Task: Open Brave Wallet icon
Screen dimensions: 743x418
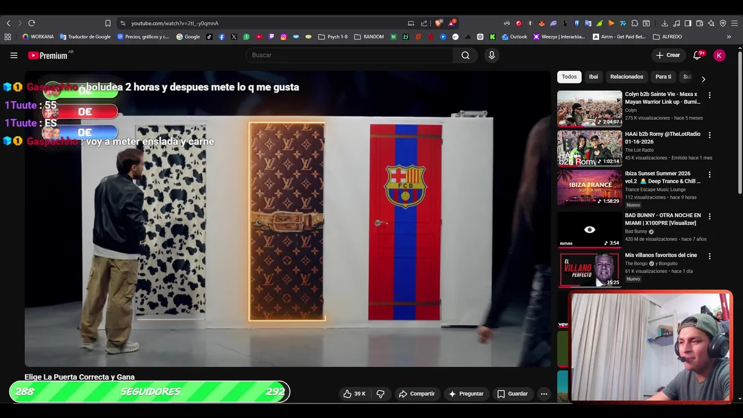Action: (699, 23)
